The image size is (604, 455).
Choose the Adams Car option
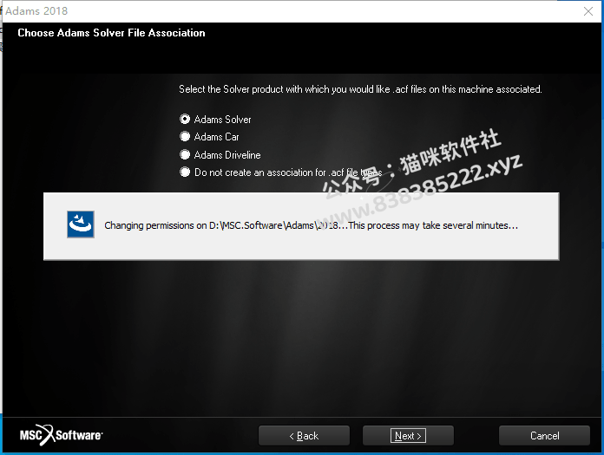pos(185,137)
